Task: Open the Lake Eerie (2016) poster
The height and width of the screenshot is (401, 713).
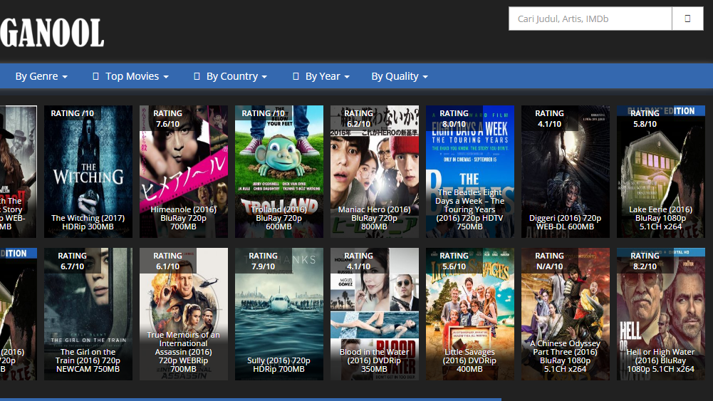Action: pos(661,172)
